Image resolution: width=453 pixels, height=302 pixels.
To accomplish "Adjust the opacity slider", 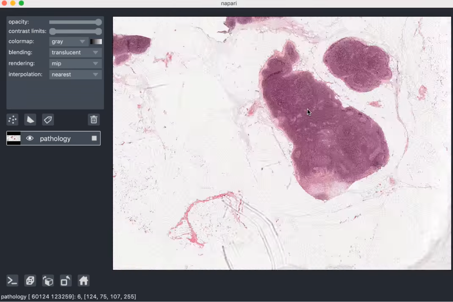I will 75,22.
